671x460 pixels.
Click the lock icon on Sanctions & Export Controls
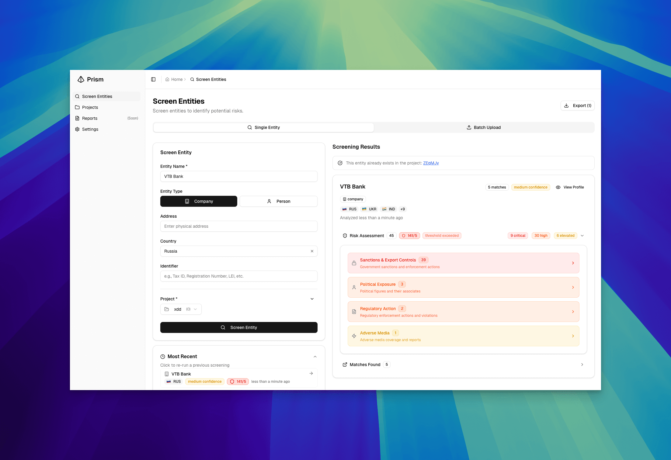pyautogui.click(x=354, y=263)
